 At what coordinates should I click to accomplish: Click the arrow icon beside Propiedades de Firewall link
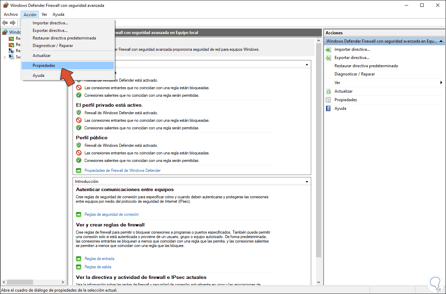78,170
